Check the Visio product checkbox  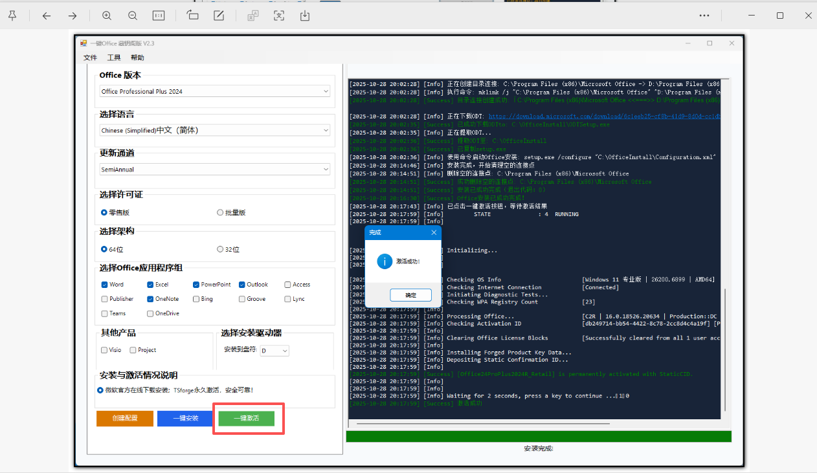coord(104,350)
